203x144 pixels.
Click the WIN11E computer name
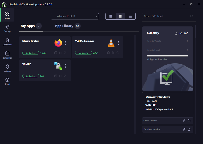tap(151, 105)
